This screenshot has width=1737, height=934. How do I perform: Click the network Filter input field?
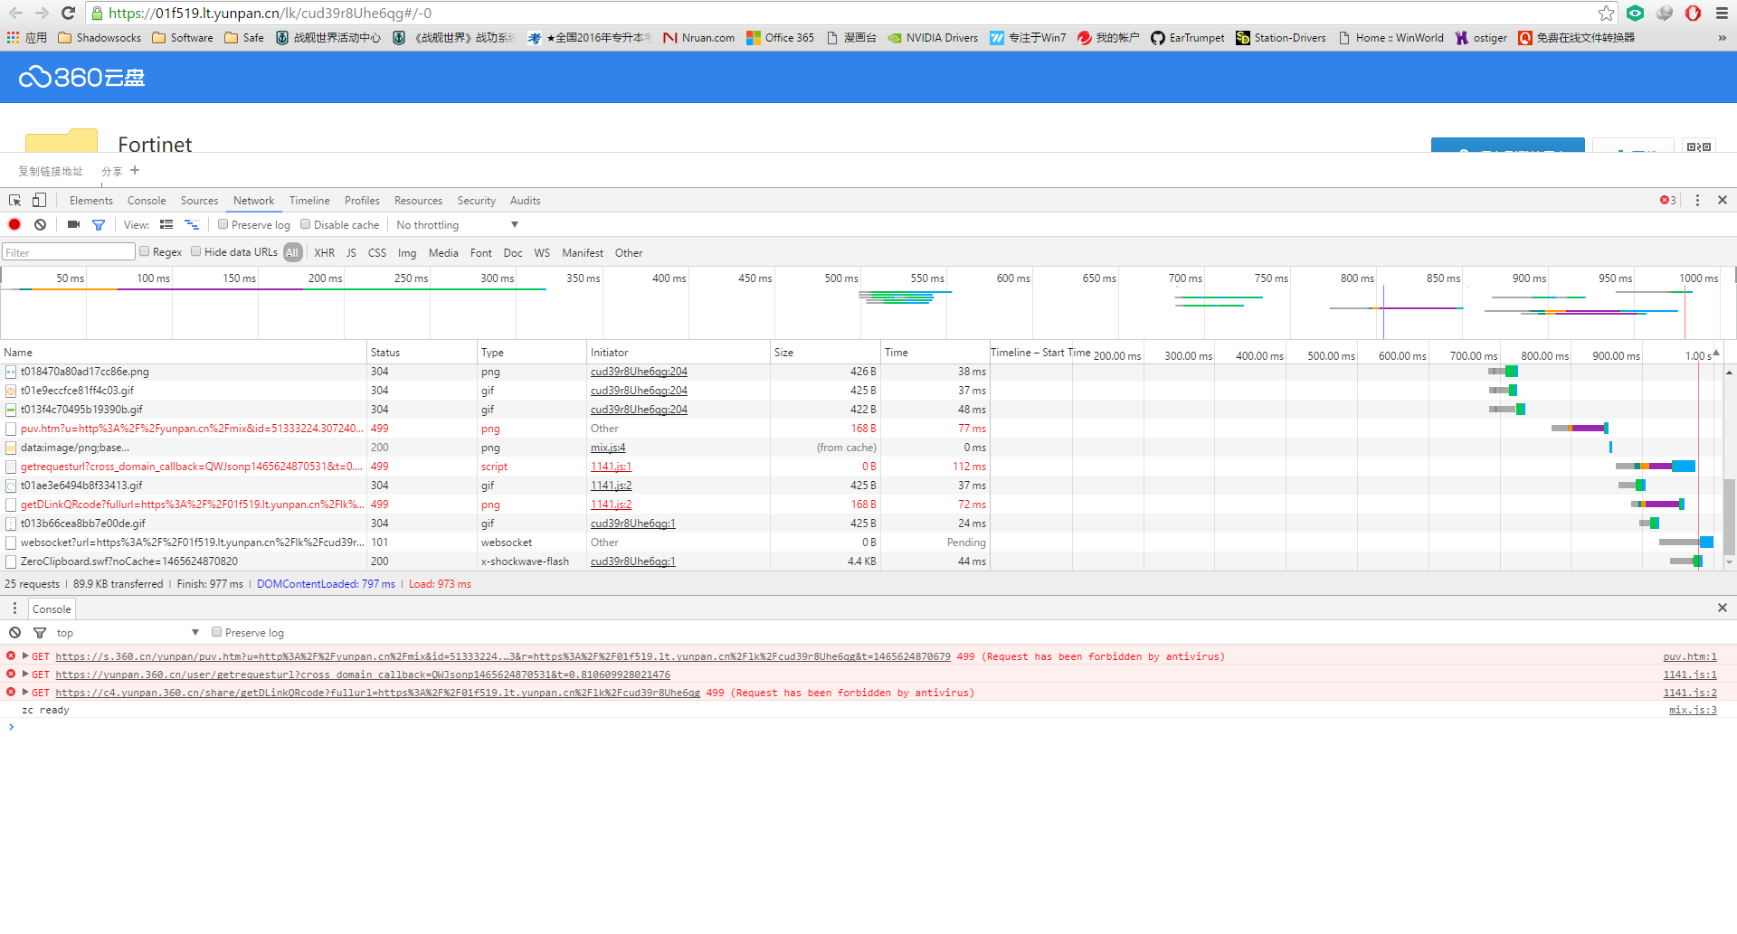pyautogui.click(x=69, y=252)
